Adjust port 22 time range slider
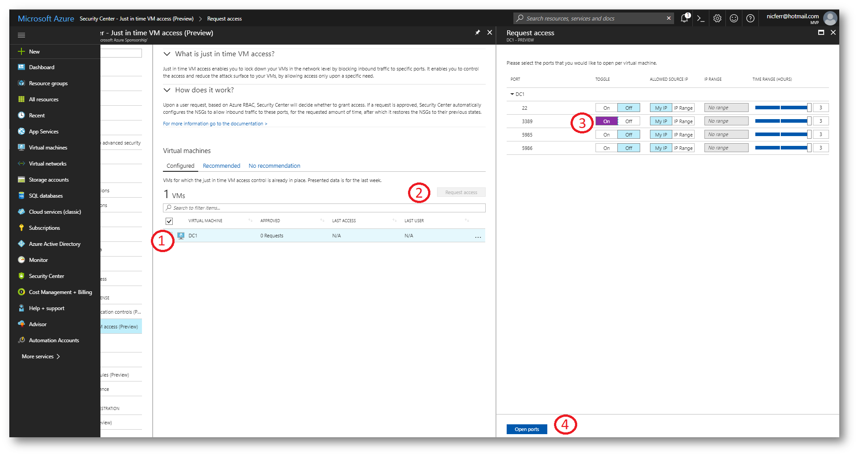The width and height of the screenshot is (858, 456). pyautogui.click(x=783, y=108)
